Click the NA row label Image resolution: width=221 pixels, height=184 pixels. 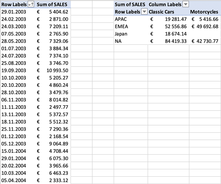click(x=118, y=41)
